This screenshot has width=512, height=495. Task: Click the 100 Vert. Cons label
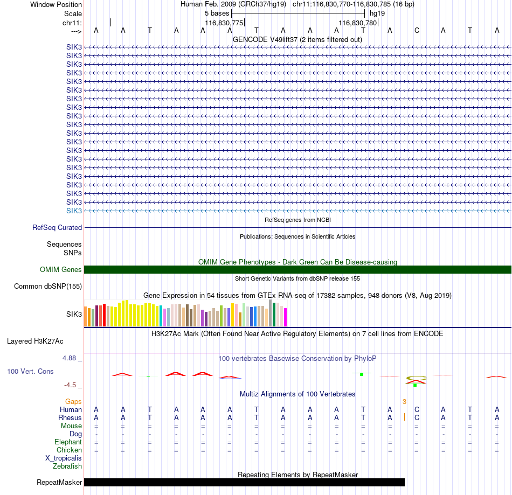[30, 371]
